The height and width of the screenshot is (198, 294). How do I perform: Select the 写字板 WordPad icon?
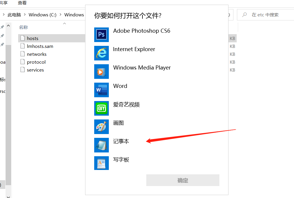coord(102,163)
